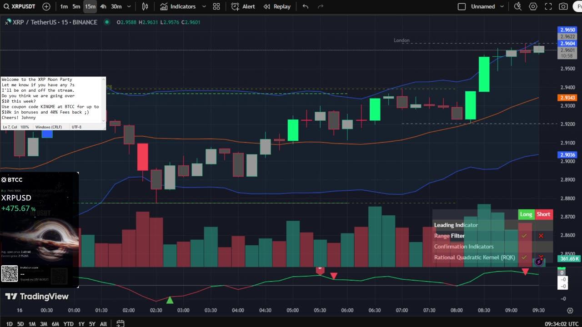This screenshot has width=582, height=327.
Task: Create an Alert
Action: click(x=243, y=6)
